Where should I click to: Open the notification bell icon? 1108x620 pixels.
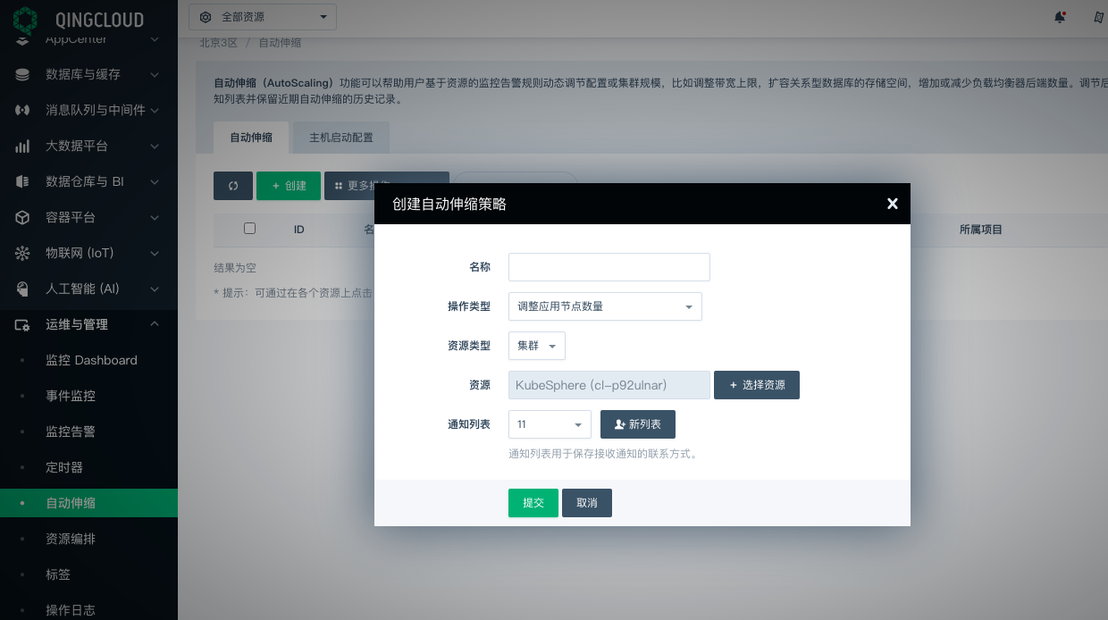[1060, 17]
